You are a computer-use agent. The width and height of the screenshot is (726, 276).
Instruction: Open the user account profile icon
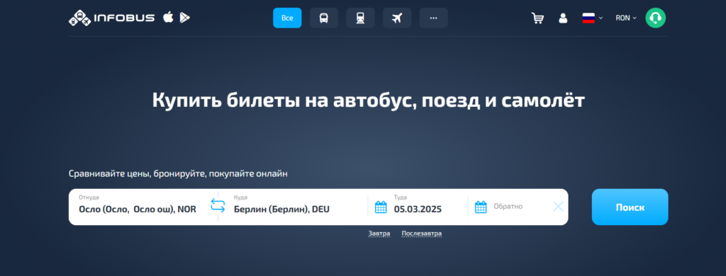tap(563, 18)
